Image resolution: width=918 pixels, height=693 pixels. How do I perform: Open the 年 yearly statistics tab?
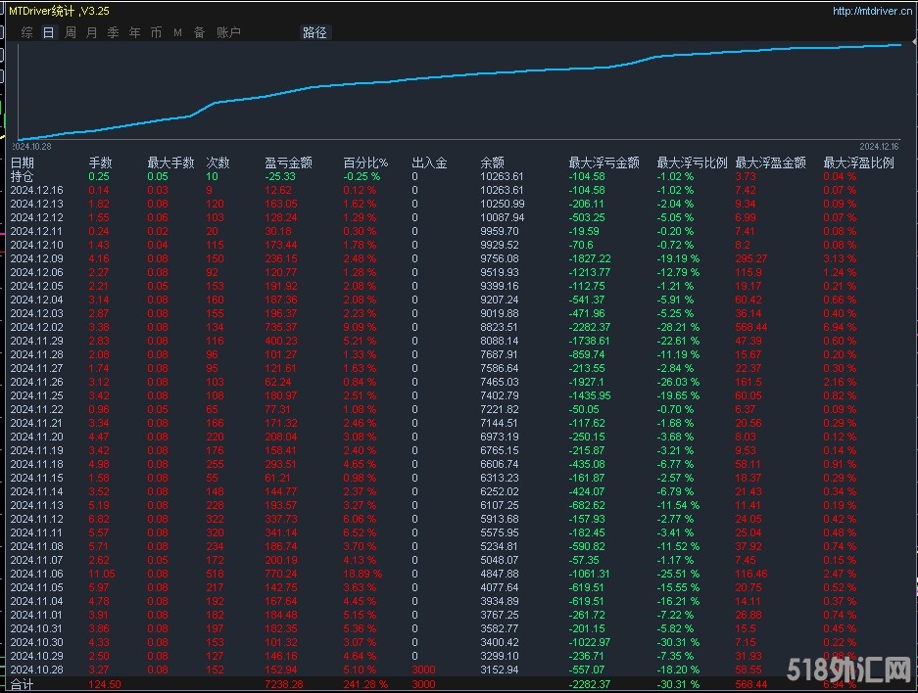coord(135,32)
